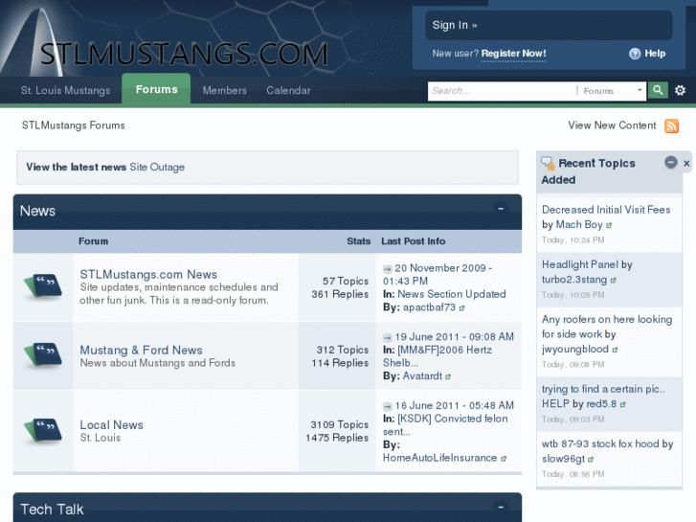Click 312 Topics stat text
Image resolution: width=696 pixels, height=522 pixels.
343,350
